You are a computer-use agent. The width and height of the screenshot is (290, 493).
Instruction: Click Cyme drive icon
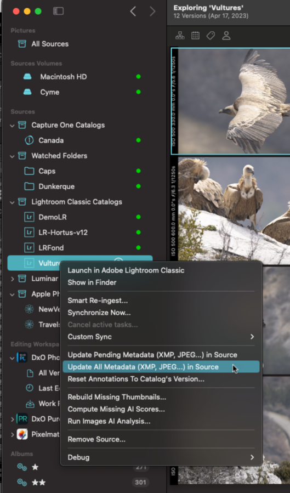[27, 92]
